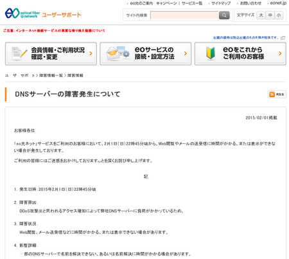289x259 pixels.
Task: Click the 3. 障害状況 line
Action: pyautogui.click(x=26, y=224)
